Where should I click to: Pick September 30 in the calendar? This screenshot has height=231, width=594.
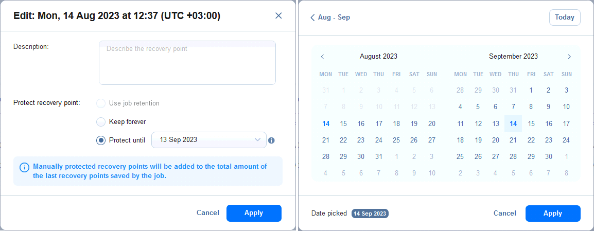coord(549,156)
